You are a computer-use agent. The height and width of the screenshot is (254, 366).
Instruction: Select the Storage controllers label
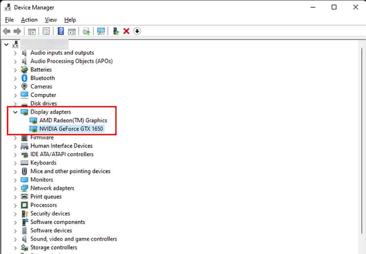54,247
